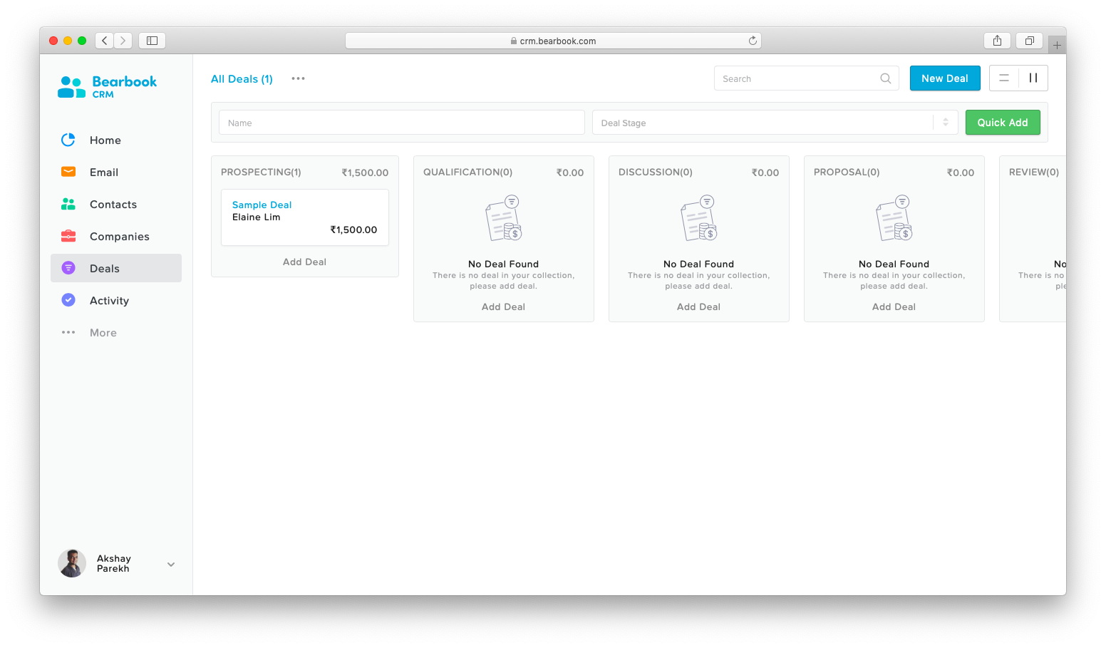Focus the deal Name input field

[402, 123]
